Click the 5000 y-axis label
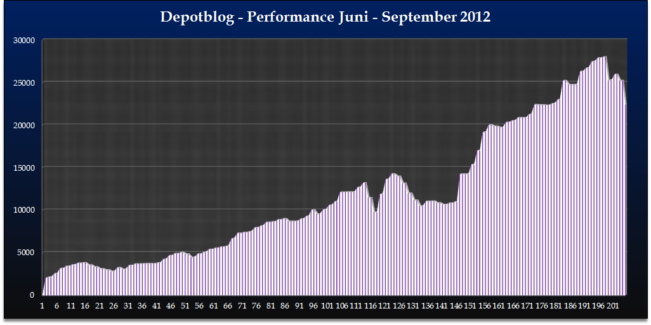 pos(26,253)
